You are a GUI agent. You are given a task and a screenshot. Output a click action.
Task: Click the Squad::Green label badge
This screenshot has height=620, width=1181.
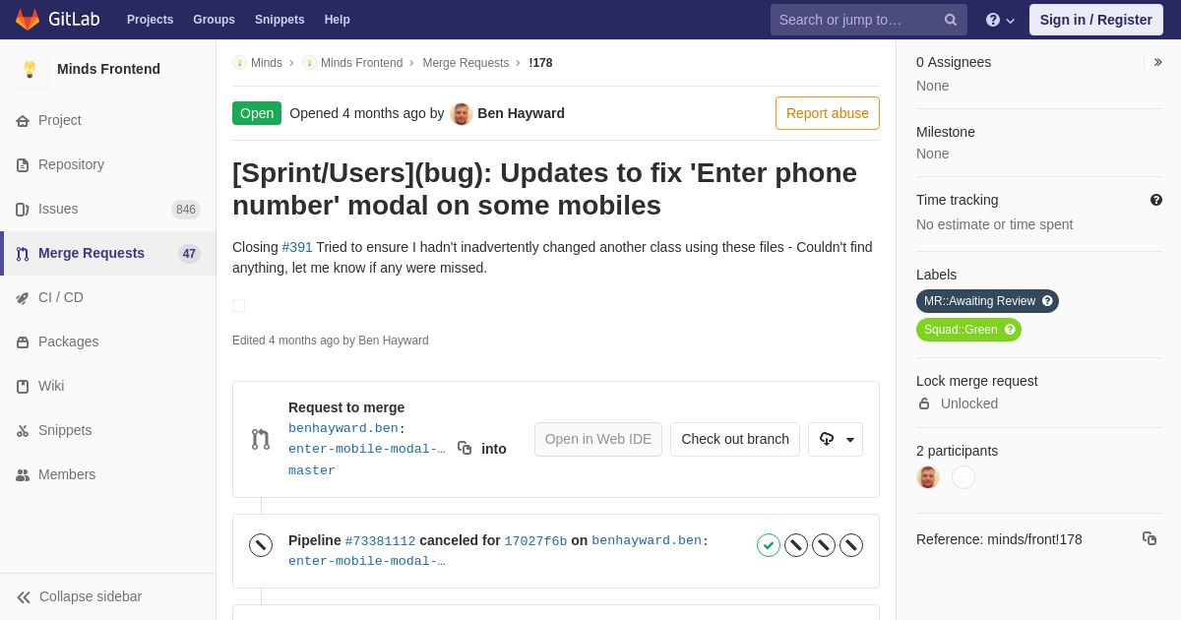pyautogui.click(x=968, y=330)
